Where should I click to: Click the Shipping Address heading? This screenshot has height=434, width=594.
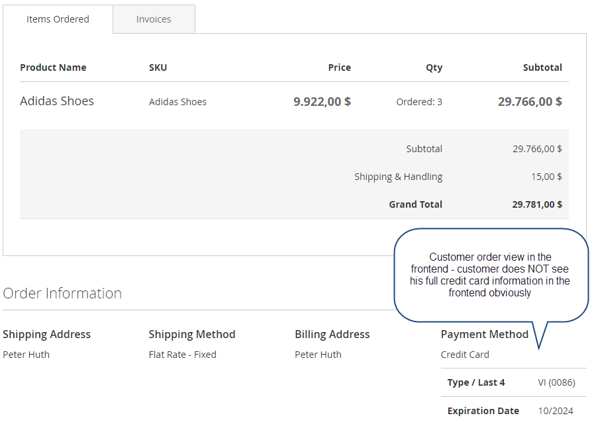click(46, 335)
